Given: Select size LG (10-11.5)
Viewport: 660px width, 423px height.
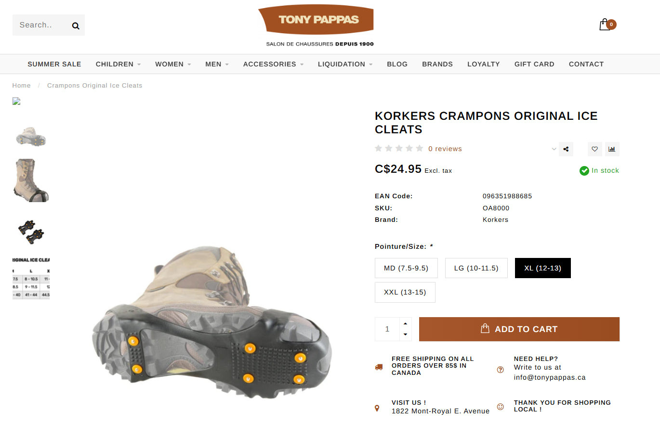Looking at the screenshot, I should click(x=476, y=268).
